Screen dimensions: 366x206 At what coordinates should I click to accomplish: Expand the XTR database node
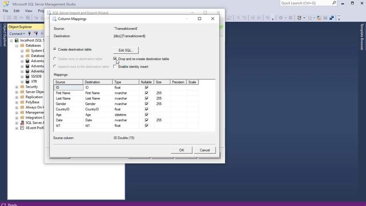22,82
